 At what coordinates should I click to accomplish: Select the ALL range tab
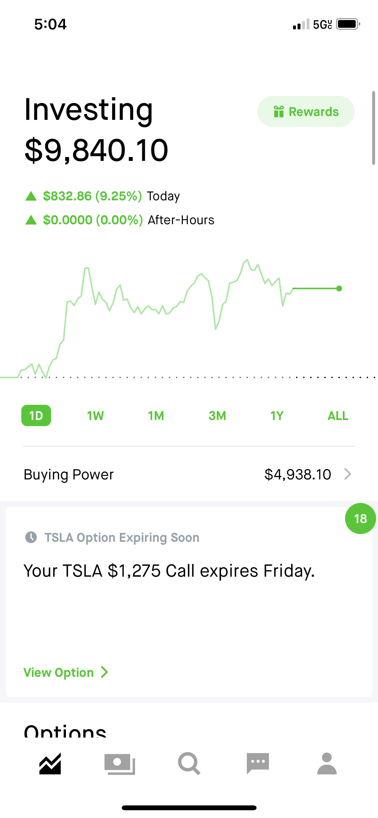(x=338, y=415)
